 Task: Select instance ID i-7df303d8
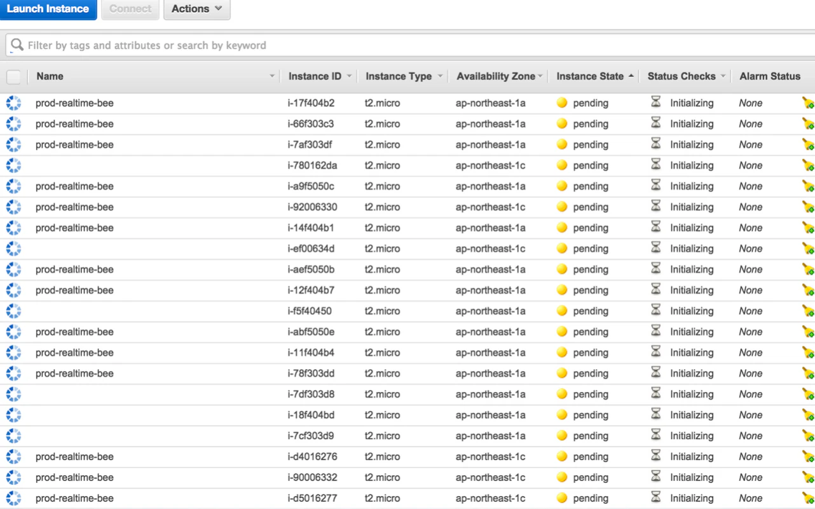tap(311, 394)
